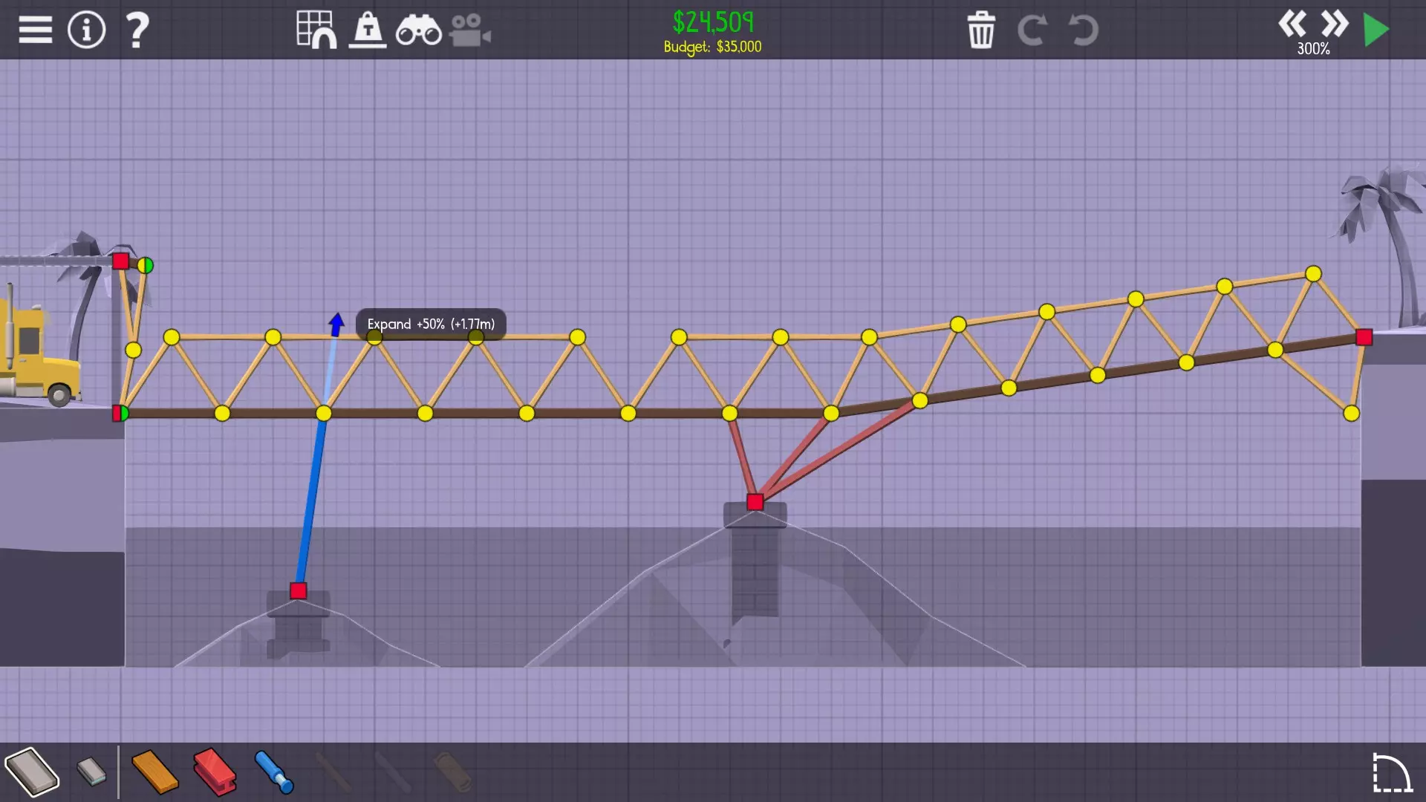
Task: Increase simulation speed with right chevrons
Action: point(1335,23)
